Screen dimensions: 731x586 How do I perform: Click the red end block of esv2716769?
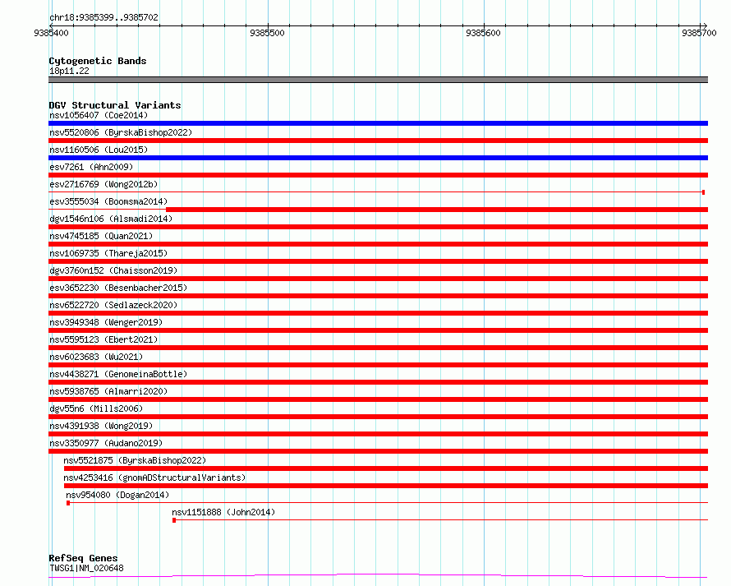[x=704, y=192]
